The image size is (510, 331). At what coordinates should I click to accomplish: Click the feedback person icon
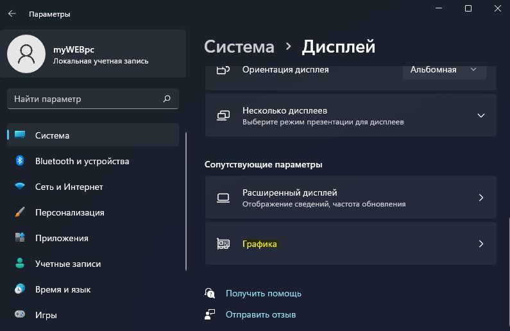tap(210, 314)
